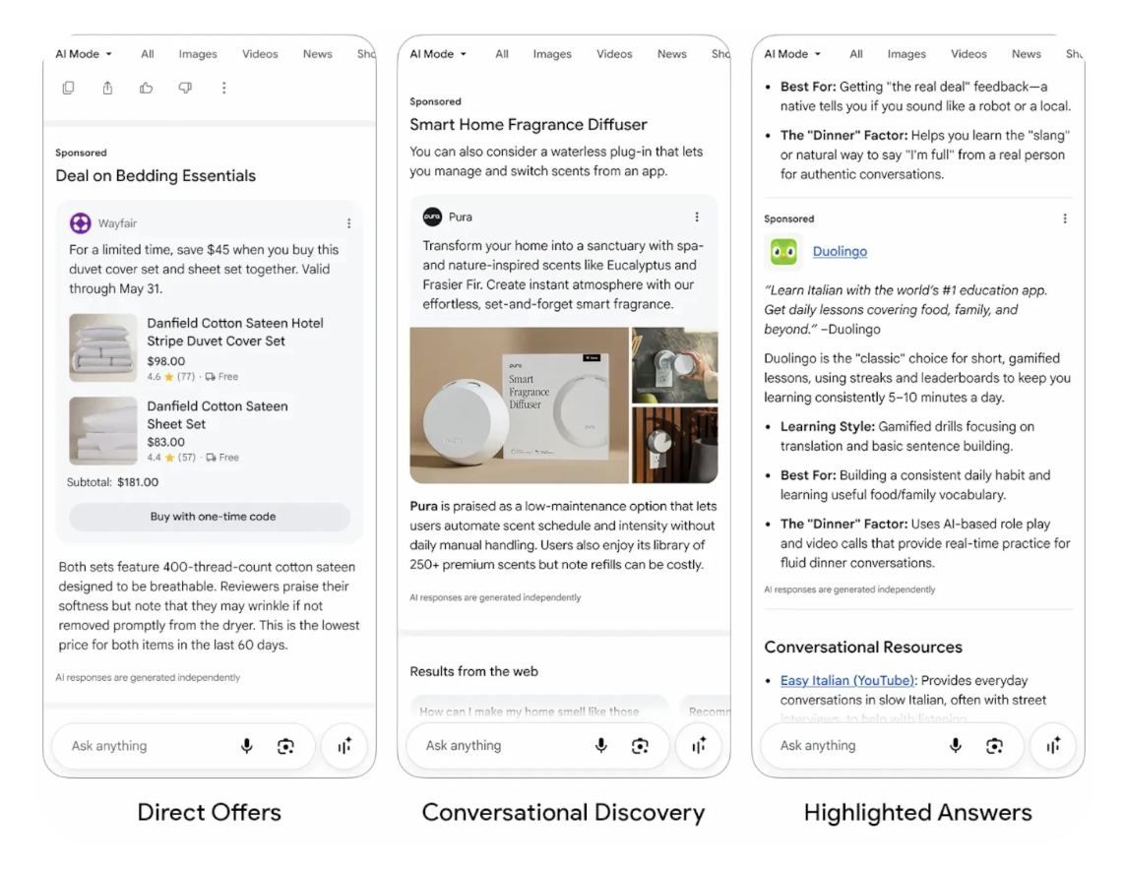The image size is (1124, 870).
Task: Open three-dot menu beside thumbs down icon
Action: [x=223, y=88]
